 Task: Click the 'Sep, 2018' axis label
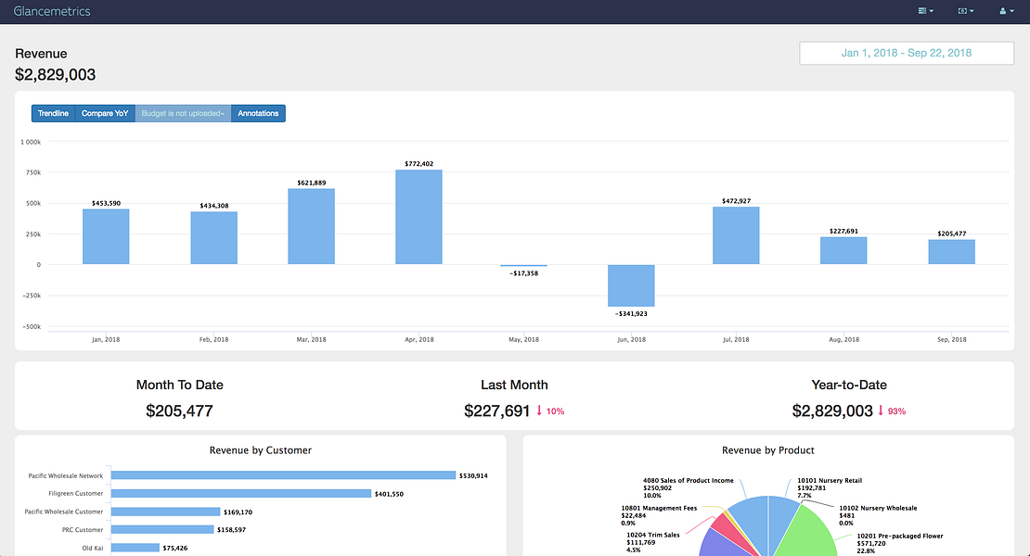[x=952, y=340]
